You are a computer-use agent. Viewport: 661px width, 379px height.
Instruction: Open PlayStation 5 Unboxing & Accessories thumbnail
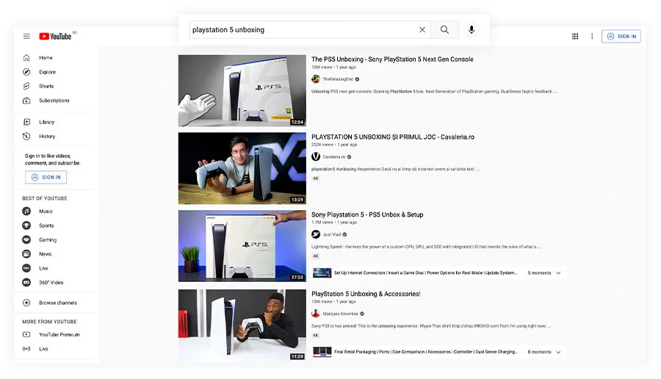click(x=242, y=325)
